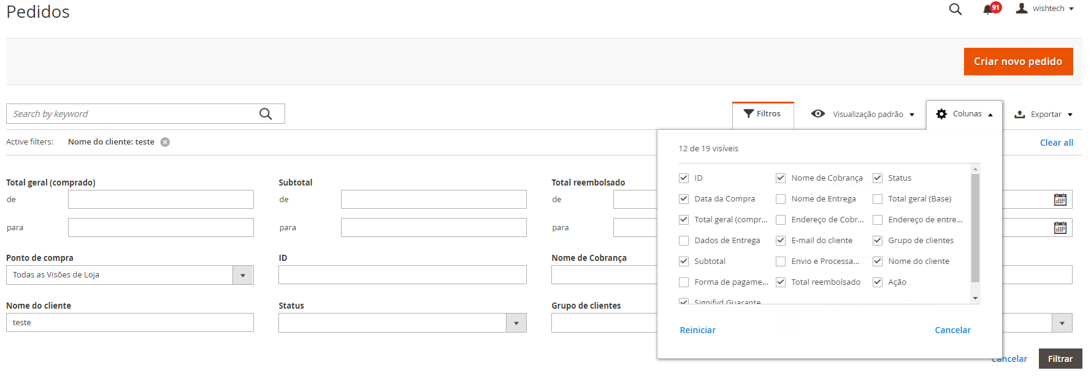The height and width of the screenshot is (384, 1091).
Task: Toggle E-mail do cliente column
Action: (x=781, y=241)
